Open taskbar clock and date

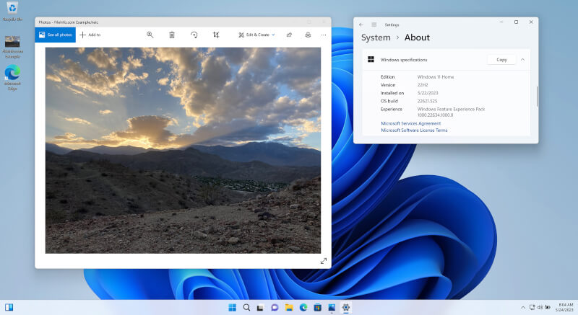[564, 307]
